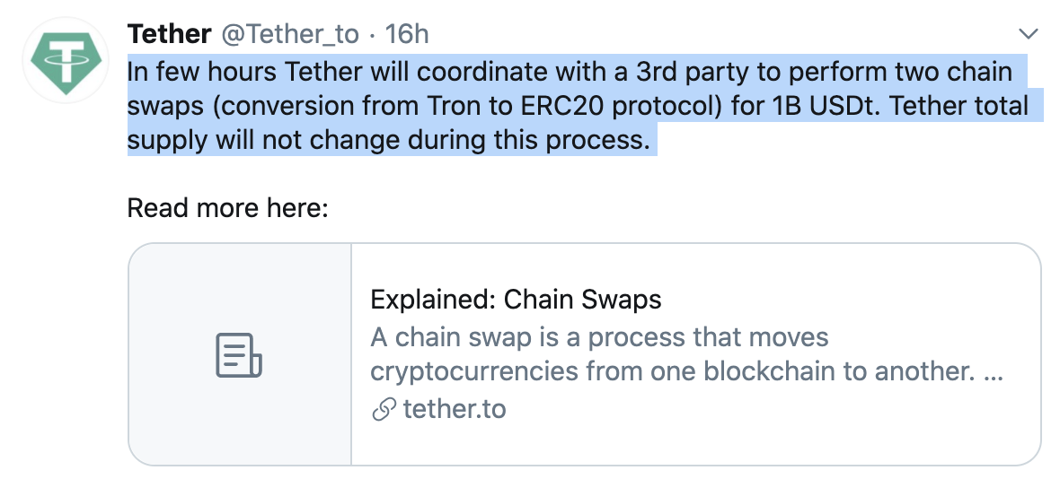The height and width of the screenshot is (479, 1060).
Task: Open the tweet options chevron menu
Action: click(1028, 35)
